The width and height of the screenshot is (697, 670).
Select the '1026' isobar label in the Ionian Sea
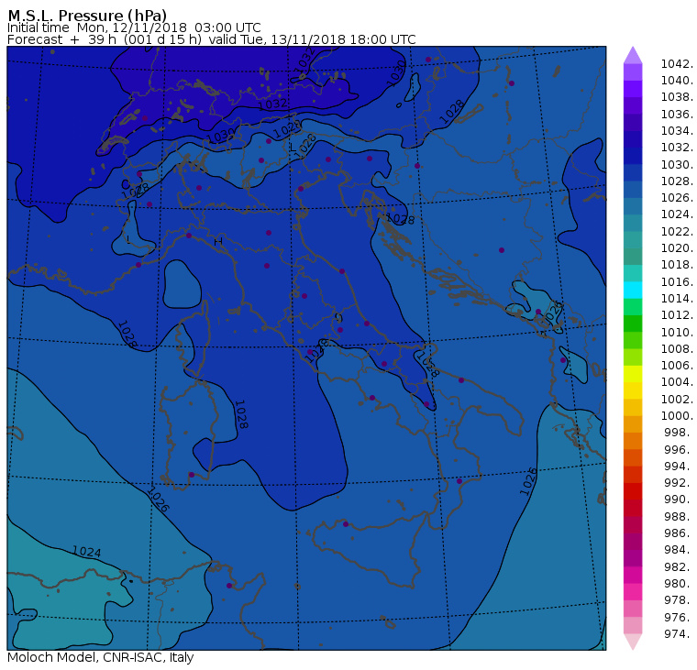click(x=528, y=481)
